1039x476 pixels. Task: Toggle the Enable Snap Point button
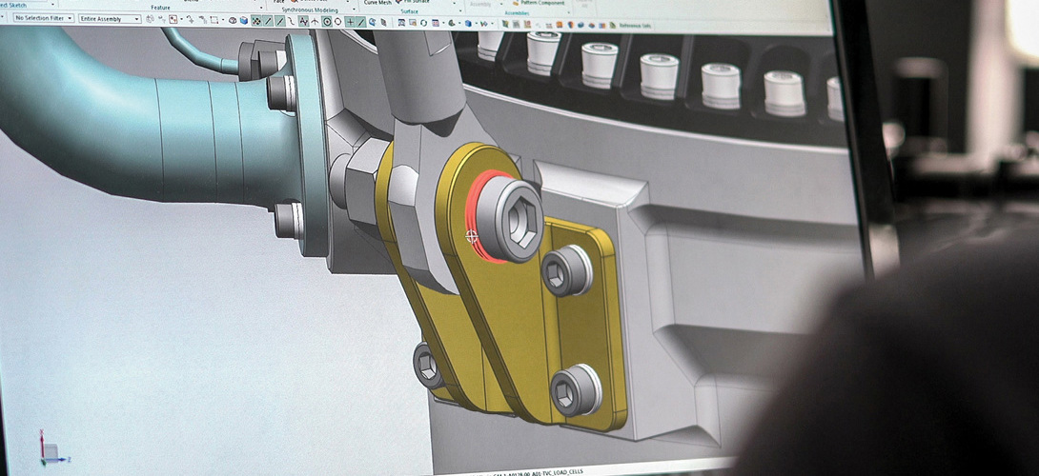click(256, 21)
